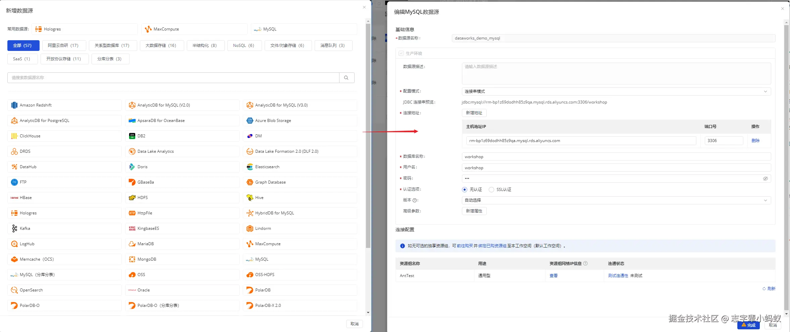790x332 pixels.
Task: Click the 主机地址IP input field
Action: click(581, 141)
